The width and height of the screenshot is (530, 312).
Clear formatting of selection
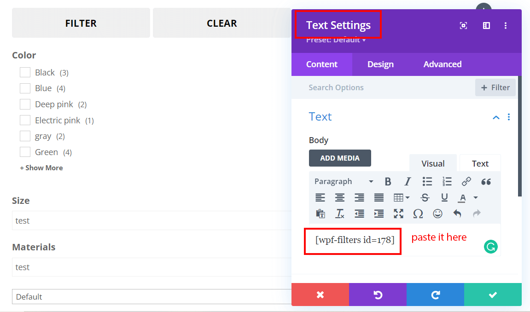[x=340, y=214]
